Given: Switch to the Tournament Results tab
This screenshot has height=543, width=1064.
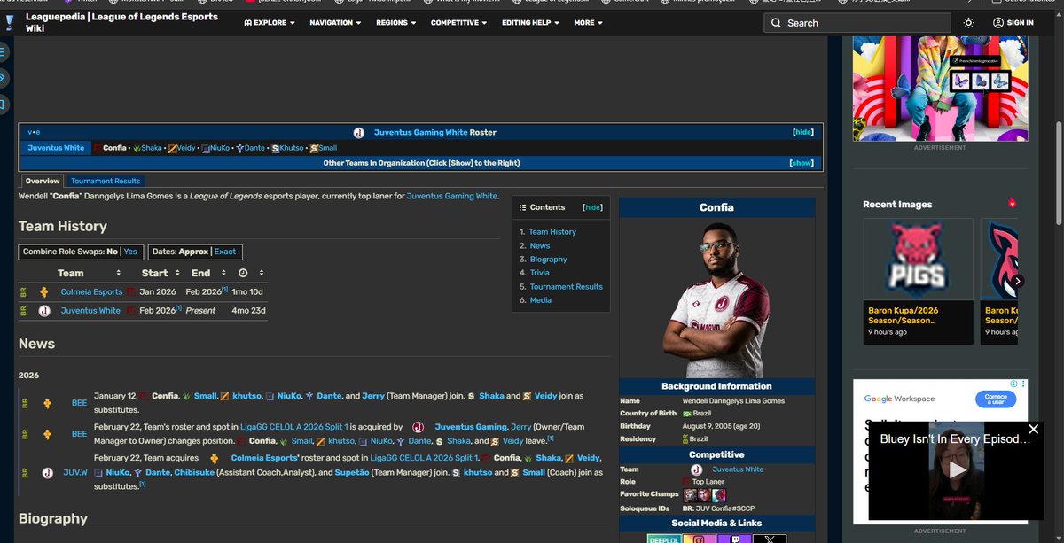Looking at the screenshot, I should click(106, 181).
